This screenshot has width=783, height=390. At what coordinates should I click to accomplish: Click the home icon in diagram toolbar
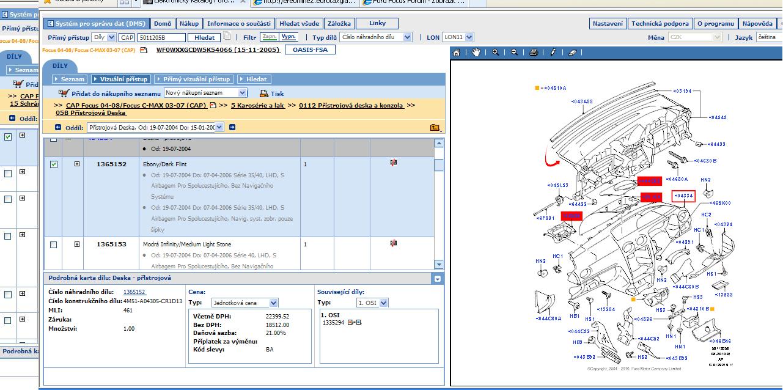457,53
